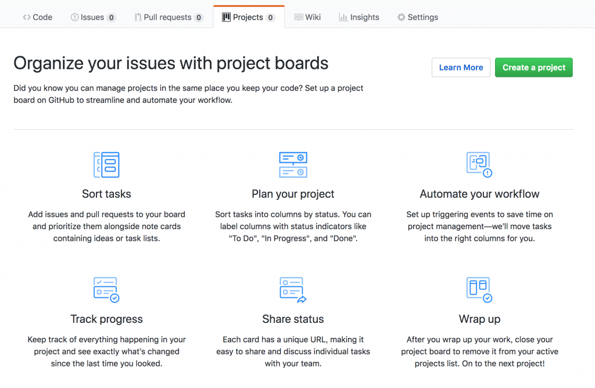
Task: Click the gear icon beside Settings
Action: [x=402, y=17]
